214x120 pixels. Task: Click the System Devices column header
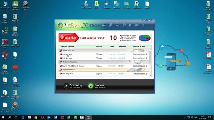click(x=67, y=46)
